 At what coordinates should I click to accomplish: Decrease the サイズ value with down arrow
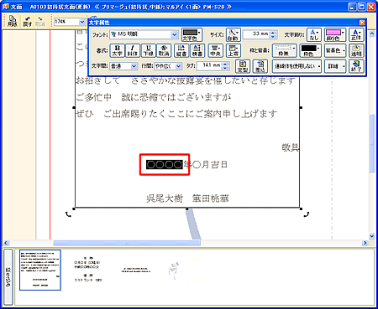274,37
